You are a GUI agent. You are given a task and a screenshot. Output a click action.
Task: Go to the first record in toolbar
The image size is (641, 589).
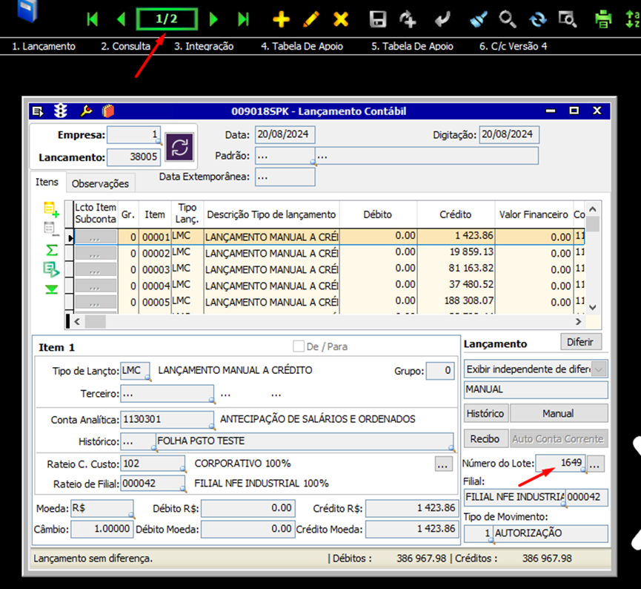click(93, 19)
